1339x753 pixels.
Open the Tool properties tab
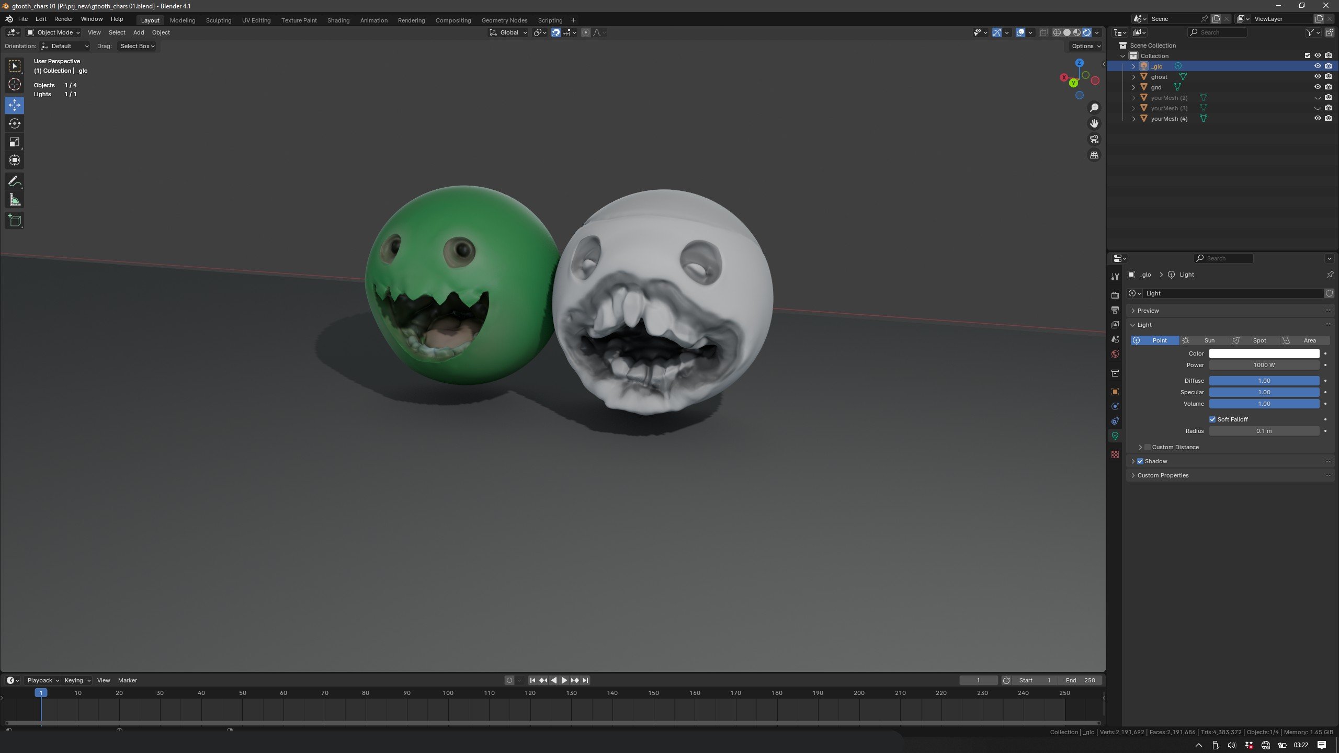click(1115, 277)
